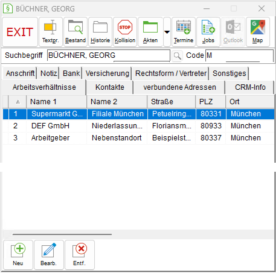Expand the Akten dropdown arrow

(167, 32)
